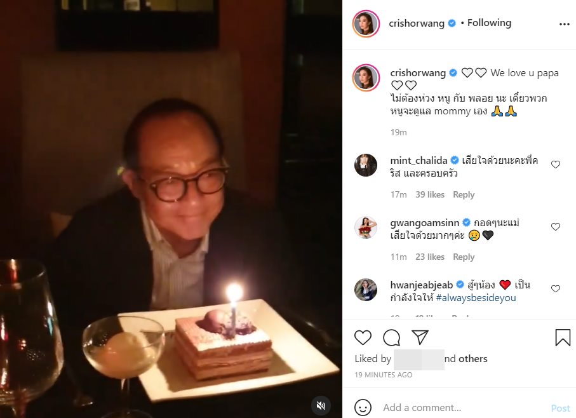Open gwangoamsinn's profile avatar
Image resolution: width=576 pixels, height=418 pixels.
pyautogui.click(x=366, y=227)
